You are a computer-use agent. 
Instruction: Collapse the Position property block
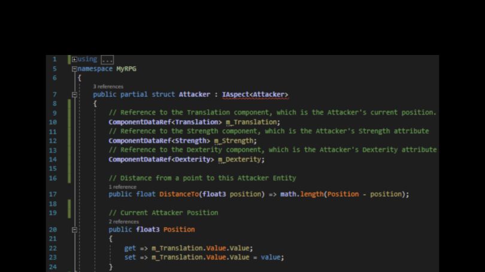(x=74, y=230)
